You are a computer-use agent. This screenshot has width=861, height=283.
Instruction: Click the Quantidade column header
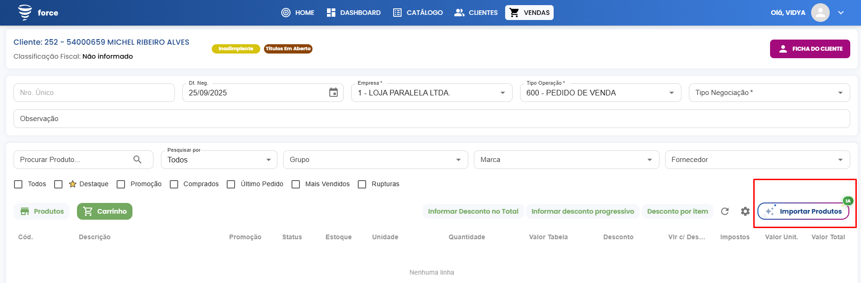[x=467, y=237]
